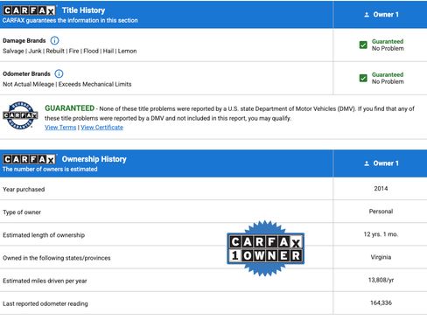The width and height of the screenshot is (427, 320).
Task: Click the Odometer Brands label
Action: coord(26,73)
